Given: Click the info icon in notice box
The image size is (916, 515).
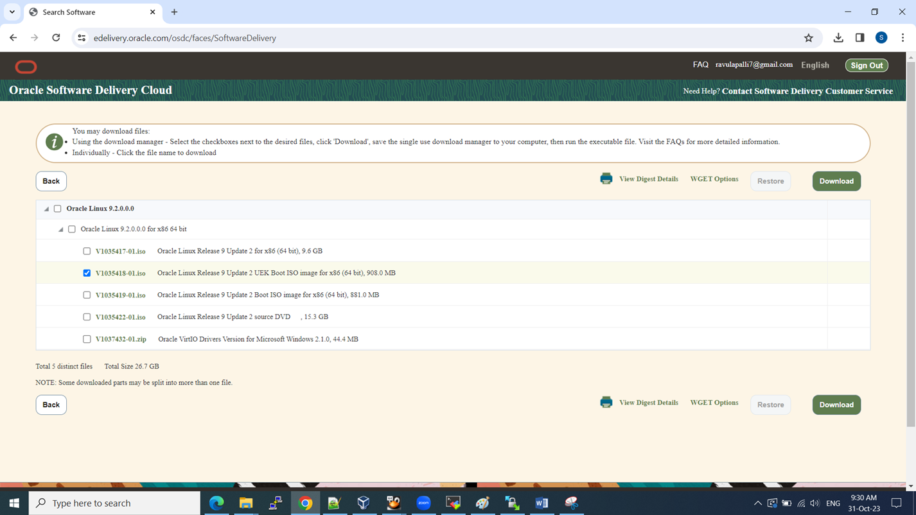Looking at the screenshot, I should 54,142.
